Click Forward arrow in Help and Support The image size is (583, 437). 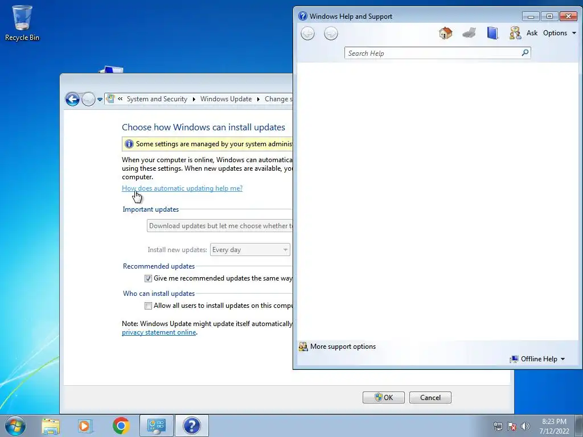(x=331, y=34)
